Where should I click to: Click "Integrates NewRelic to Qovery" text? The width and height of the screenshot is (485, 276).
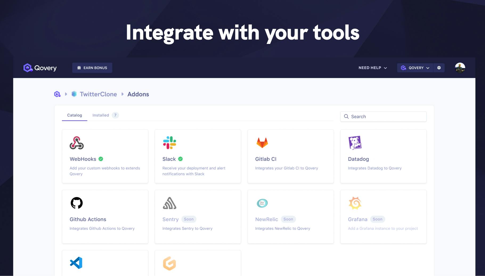283,229
